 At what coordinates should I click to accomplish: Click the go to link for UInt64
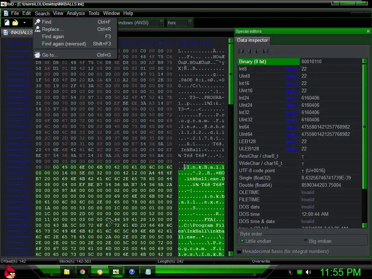292,134
